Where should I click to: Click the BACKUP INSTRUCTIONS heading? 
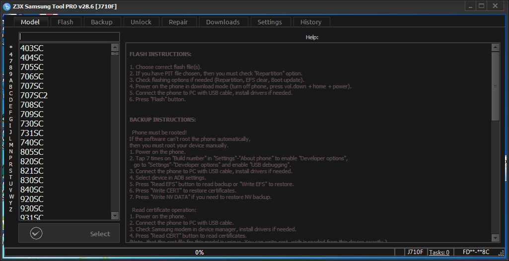pyautogui.click(x=163, y=120)
